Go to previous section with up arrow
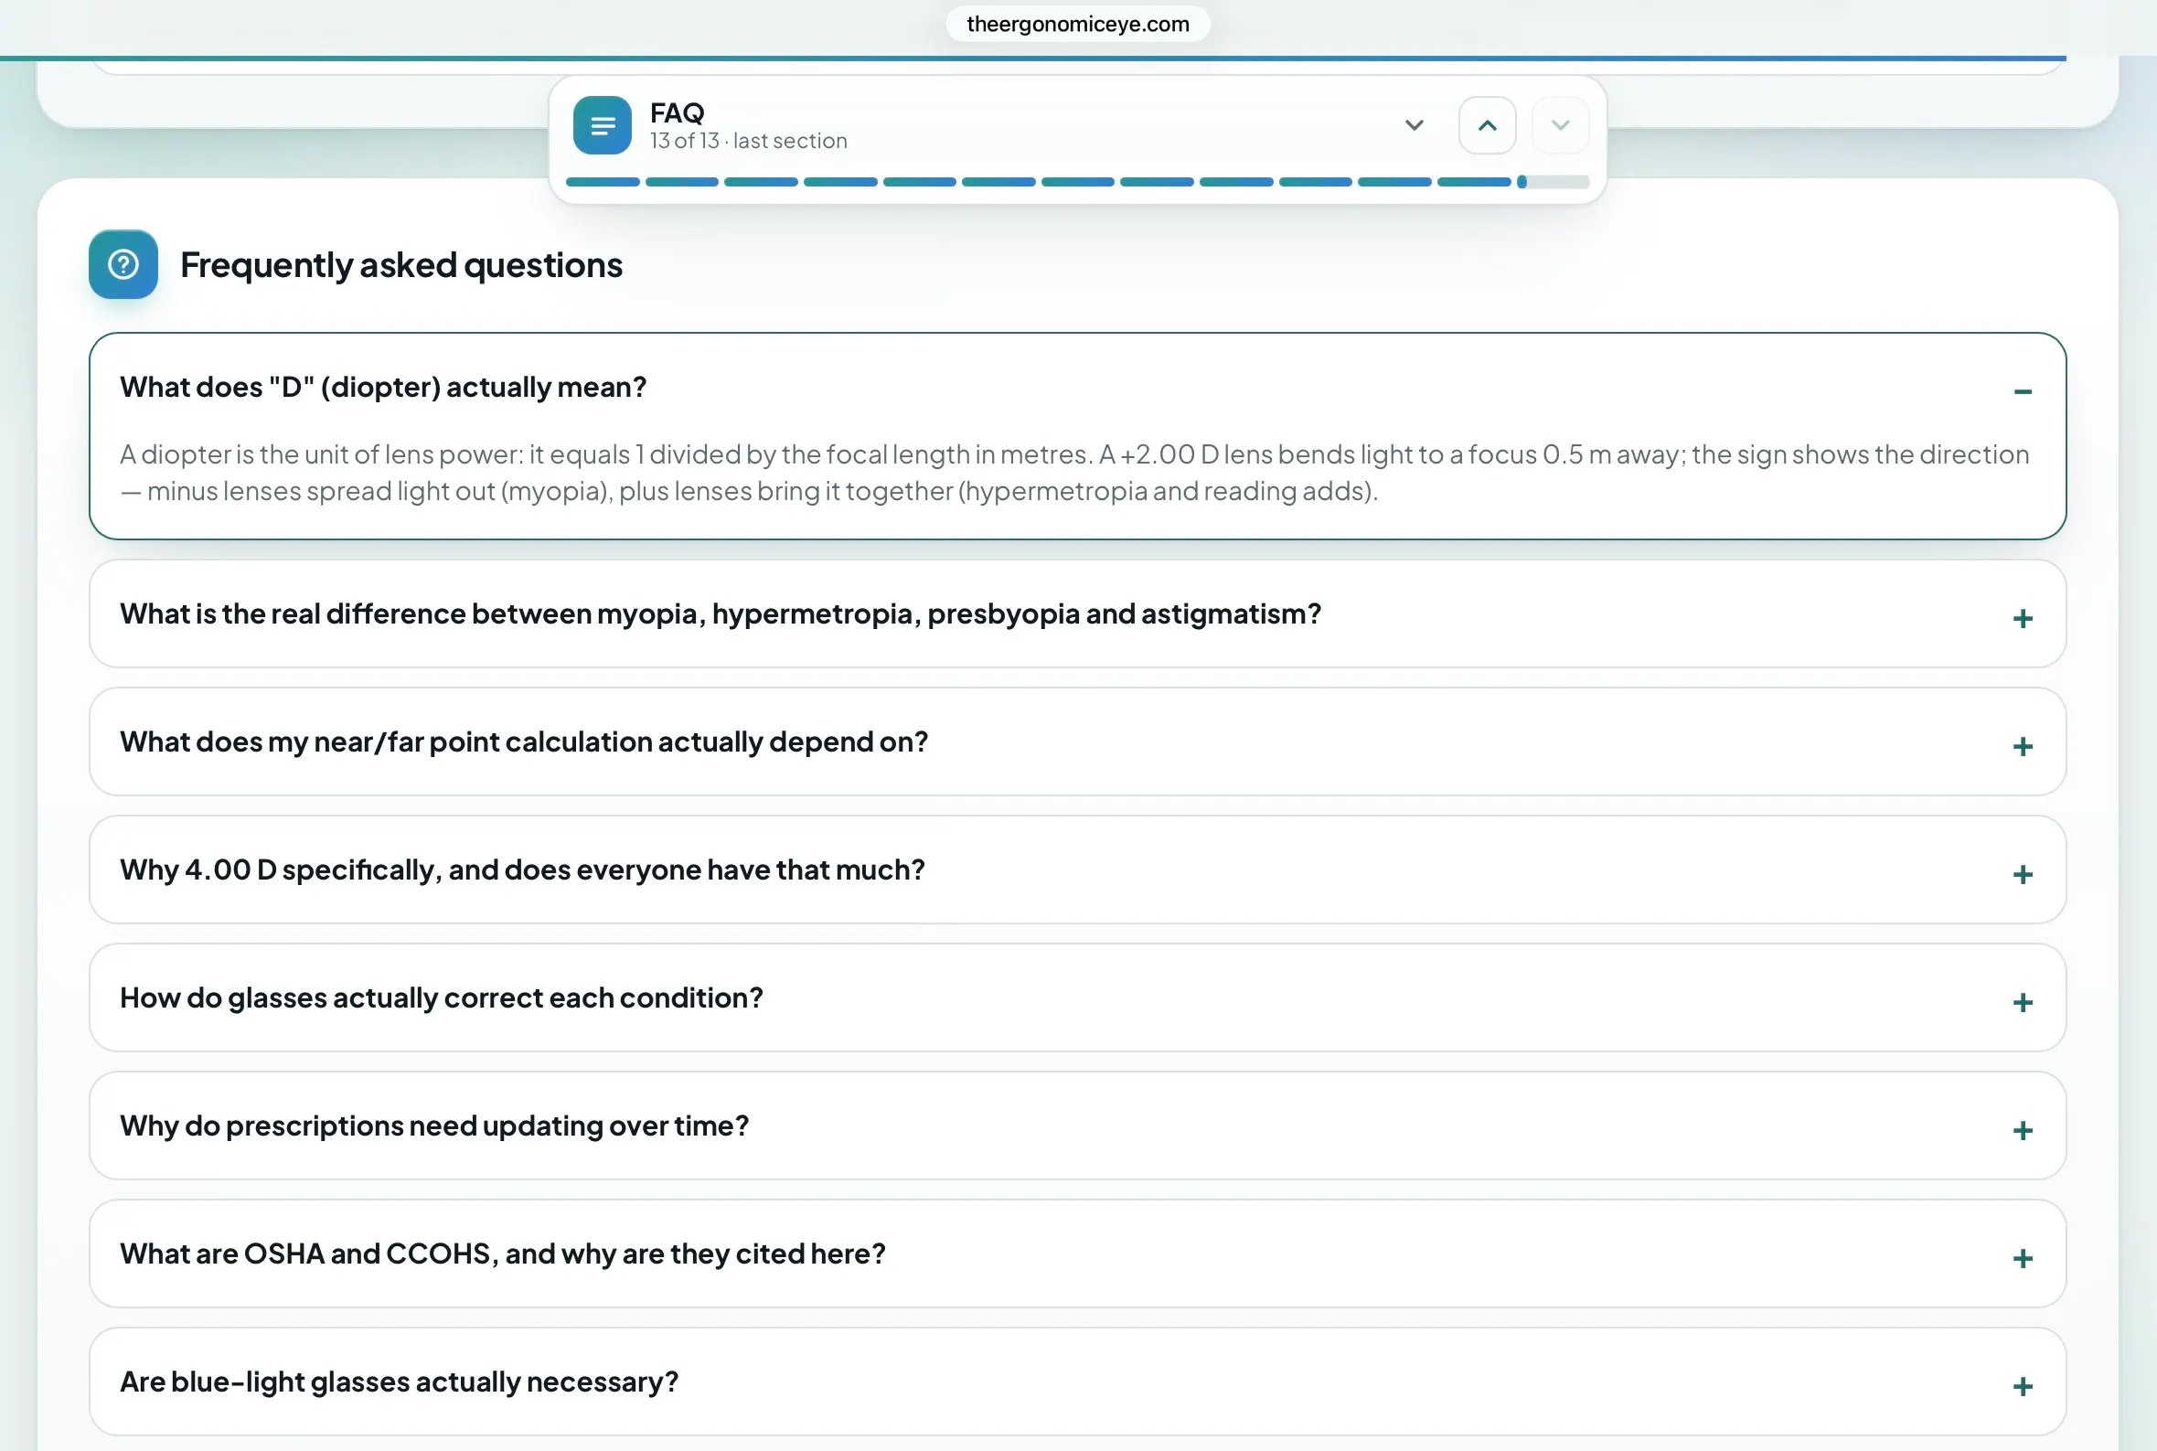This screenshot has width=2157, height=1451. tap(1487, 125)
